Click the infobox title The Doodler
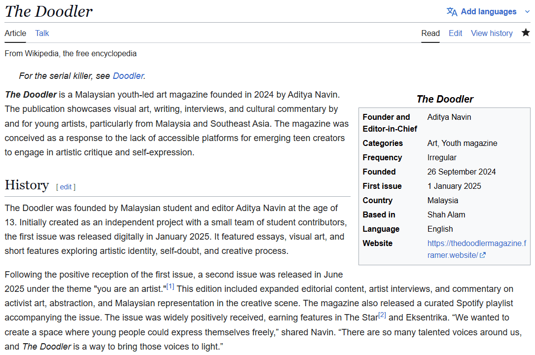Image resolution: width=535 pixels, height=355 pixels. click(445, 99)
